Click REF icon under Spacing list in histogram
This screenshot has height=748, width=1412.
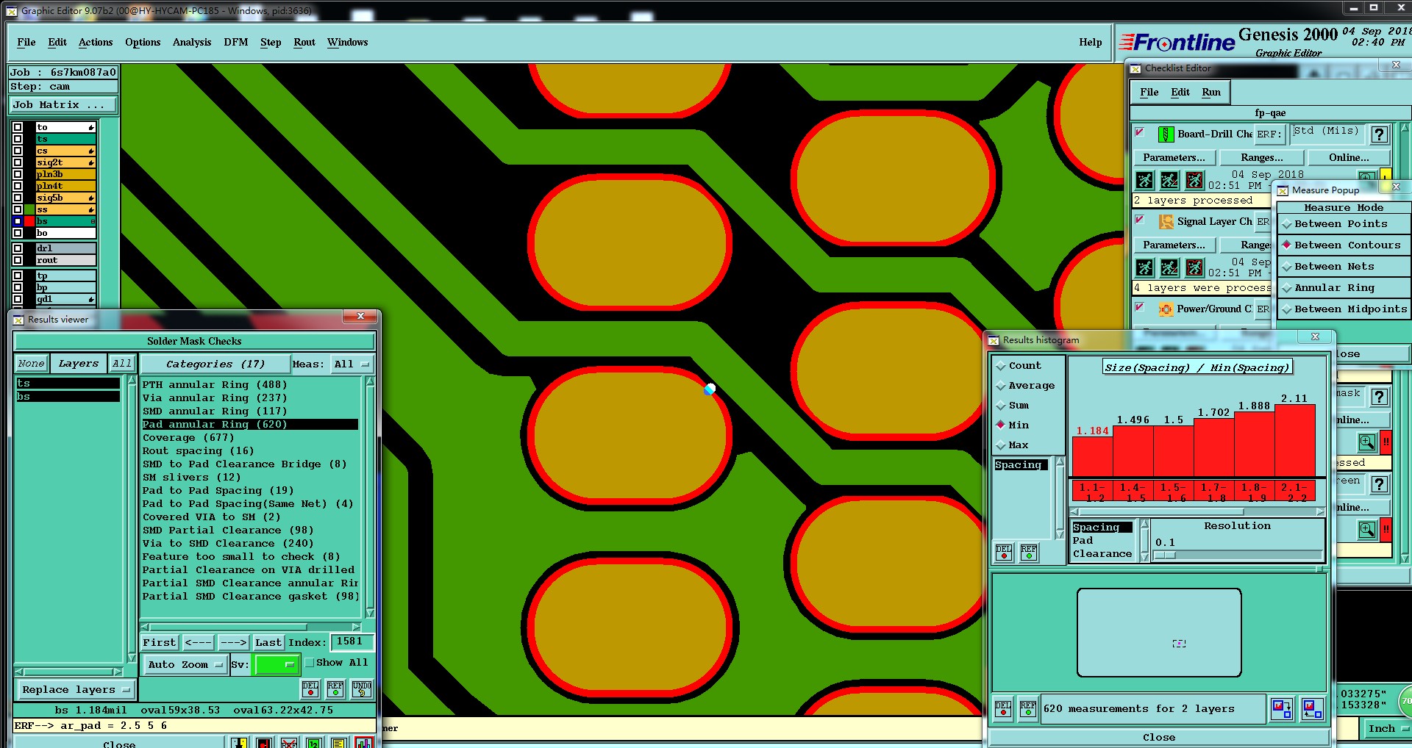pyautogui.click(x=1029, y=553)
